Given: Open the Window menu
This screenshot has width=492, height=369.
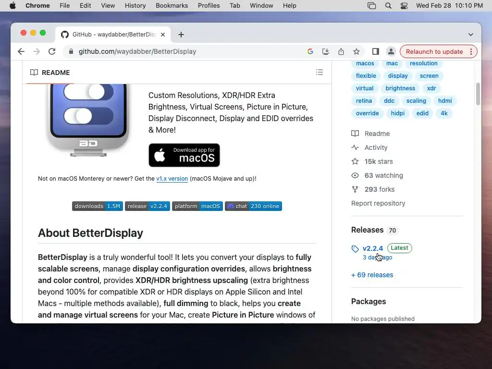Looking at the screenshot, I should coord(261,6).
